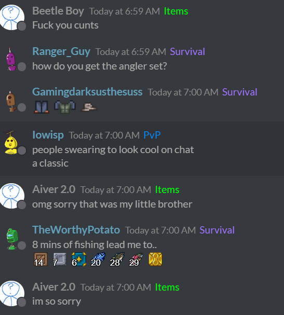Click the blue fish emoji labeled 20
284x315 pixels.
pyautogui.click(x=98, y=259)
